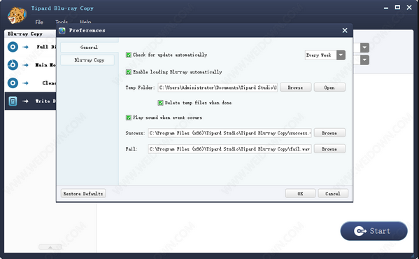Select the Write Data mode icon
Screen dimensions: 419x259
click(13, 101)
